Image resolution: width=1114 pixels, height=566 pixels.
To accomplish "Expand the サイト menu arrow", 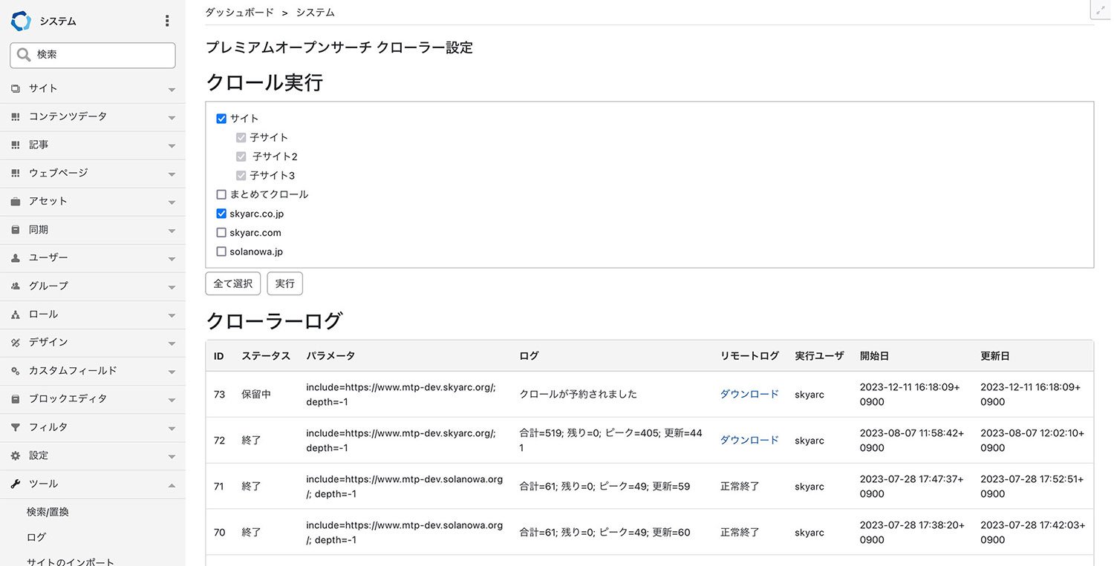I will (x=172, y=89).
